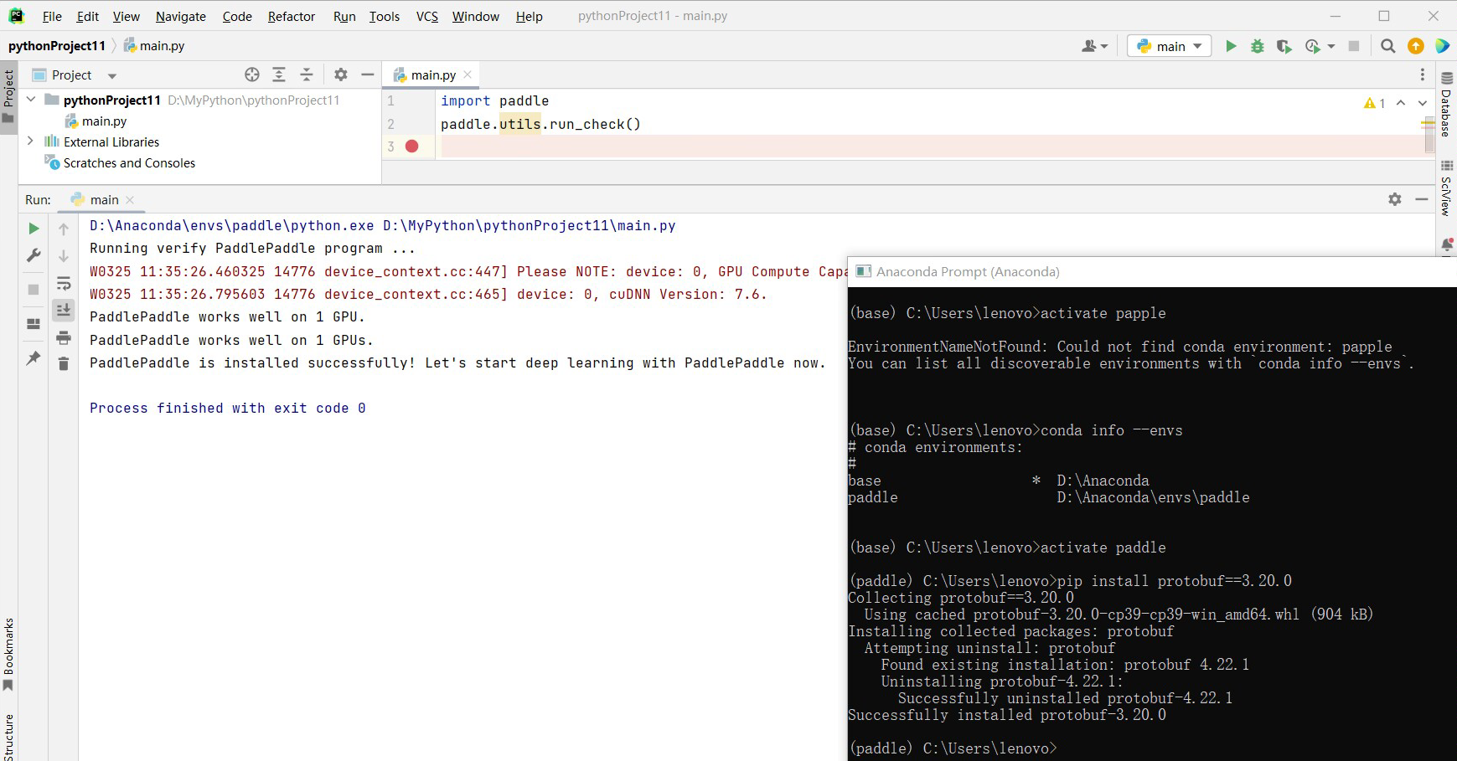Click 'Process finished with exit code 0' text
The height and width of the screenshot is (761, 1457).
(227, 408)
